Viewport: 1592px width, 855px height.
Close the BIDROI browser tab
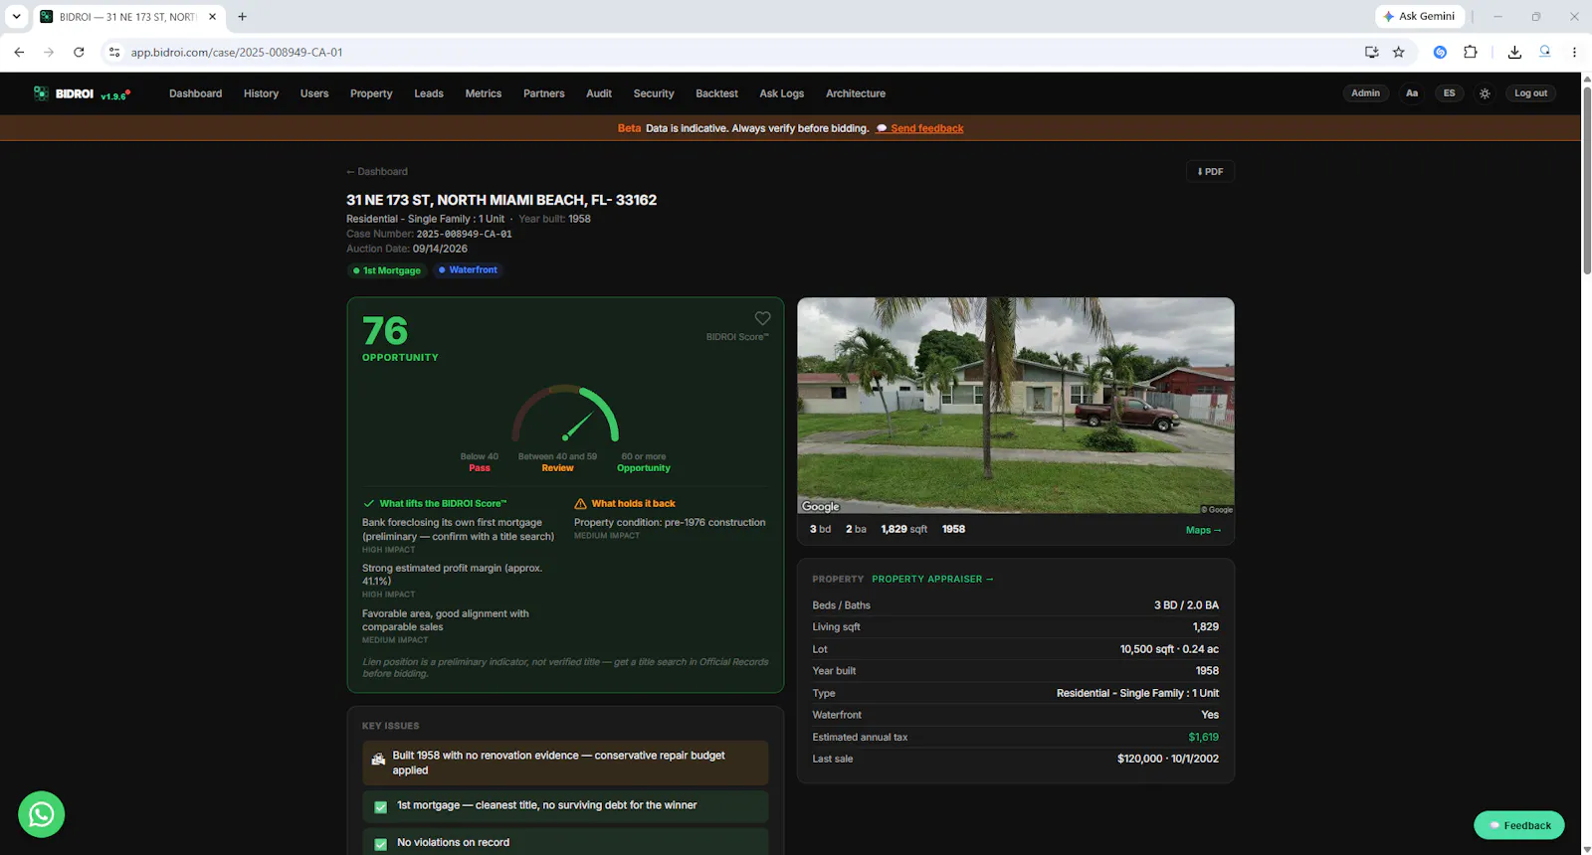(x=212, y=17)
